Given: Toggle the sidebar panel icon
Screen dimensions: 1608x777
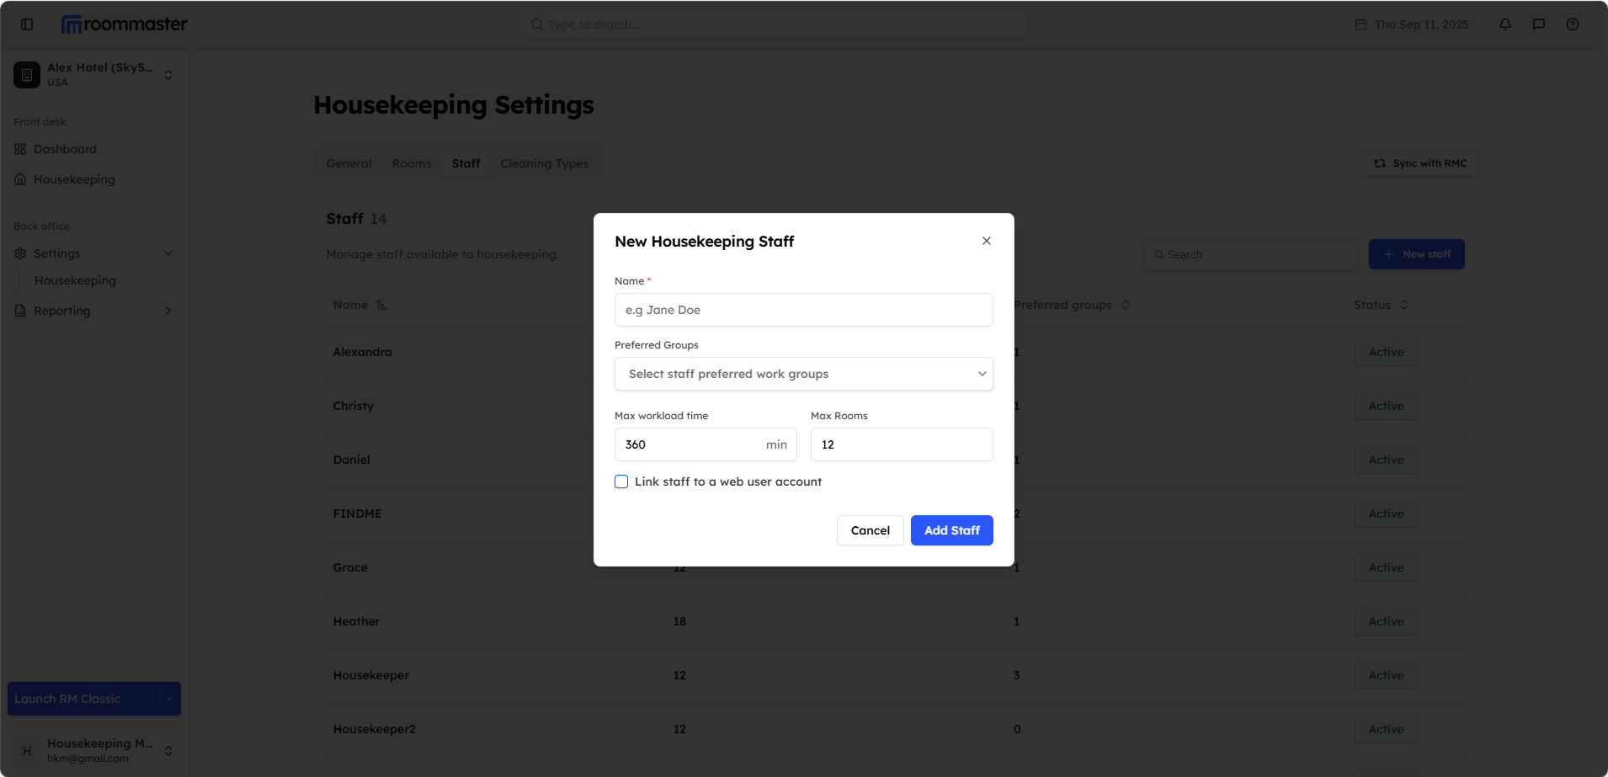Looking at the screenshot, I should (x=27, y=24).
